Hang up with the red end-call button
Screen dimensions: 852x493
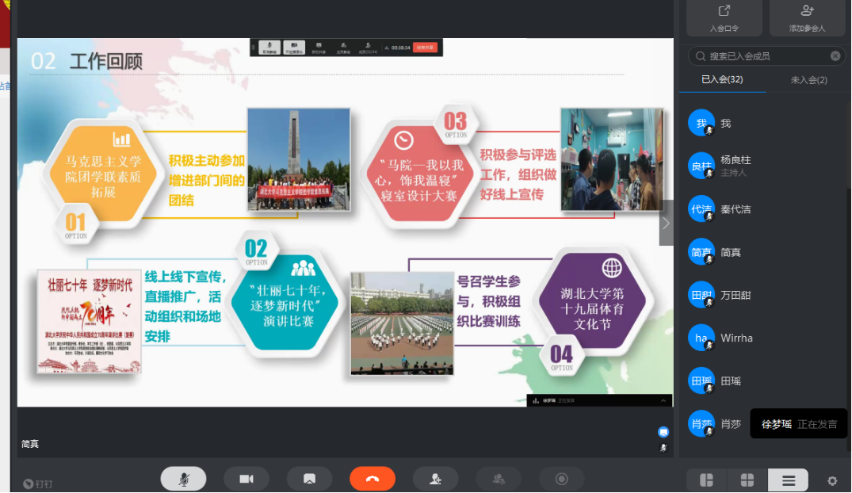coord(373,479)
